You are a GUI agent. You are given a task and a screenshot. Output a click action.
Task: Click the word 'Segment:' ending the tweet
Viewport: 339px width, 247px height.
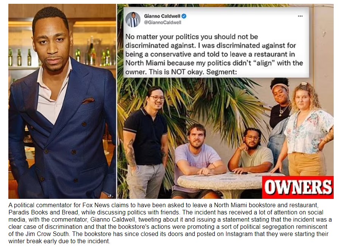coord(222,72)
